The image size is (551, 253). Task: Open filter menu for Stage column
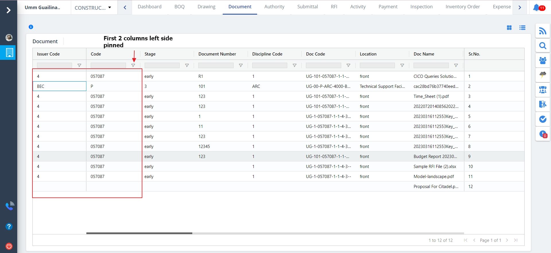coord(187,66)
